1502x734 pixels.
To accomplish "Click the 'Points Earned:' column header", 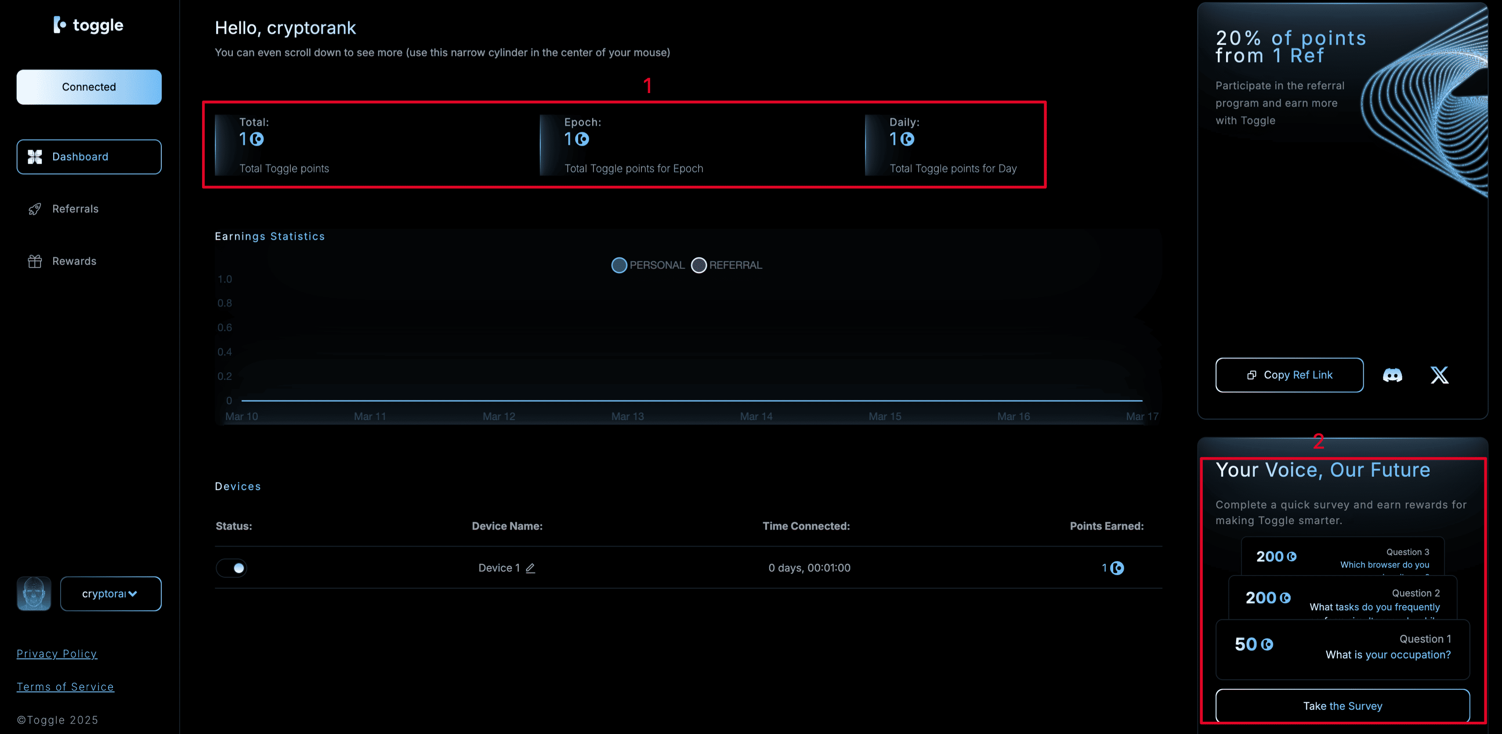I will point(1106,526).
